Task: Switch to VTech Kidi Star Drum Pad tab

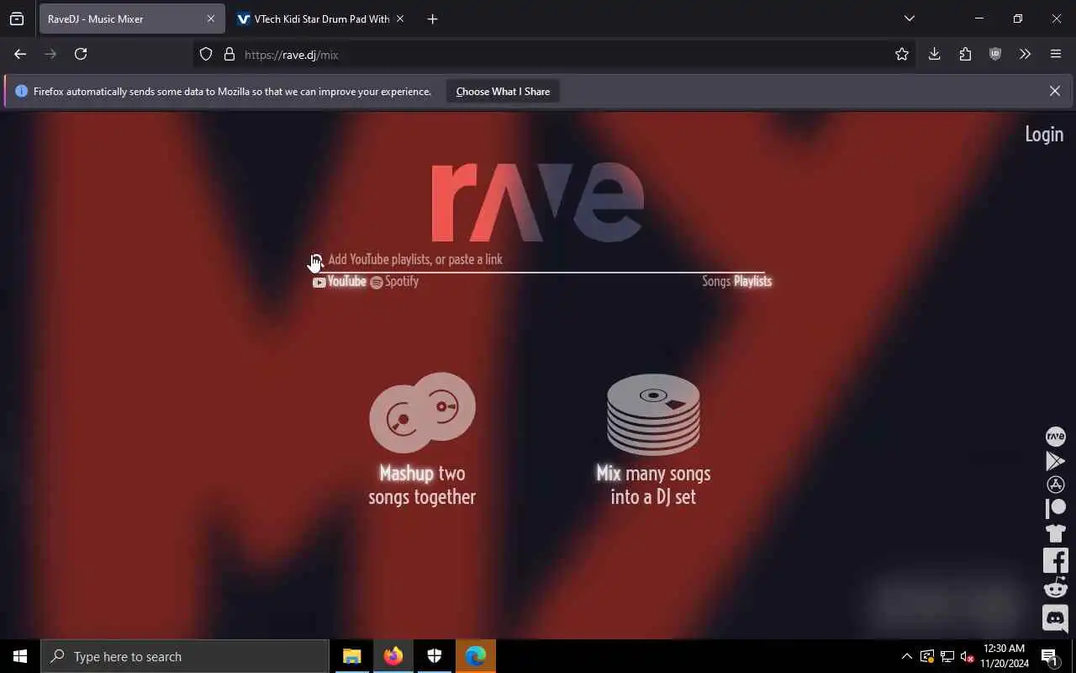Action: click(x=320, y=19)
